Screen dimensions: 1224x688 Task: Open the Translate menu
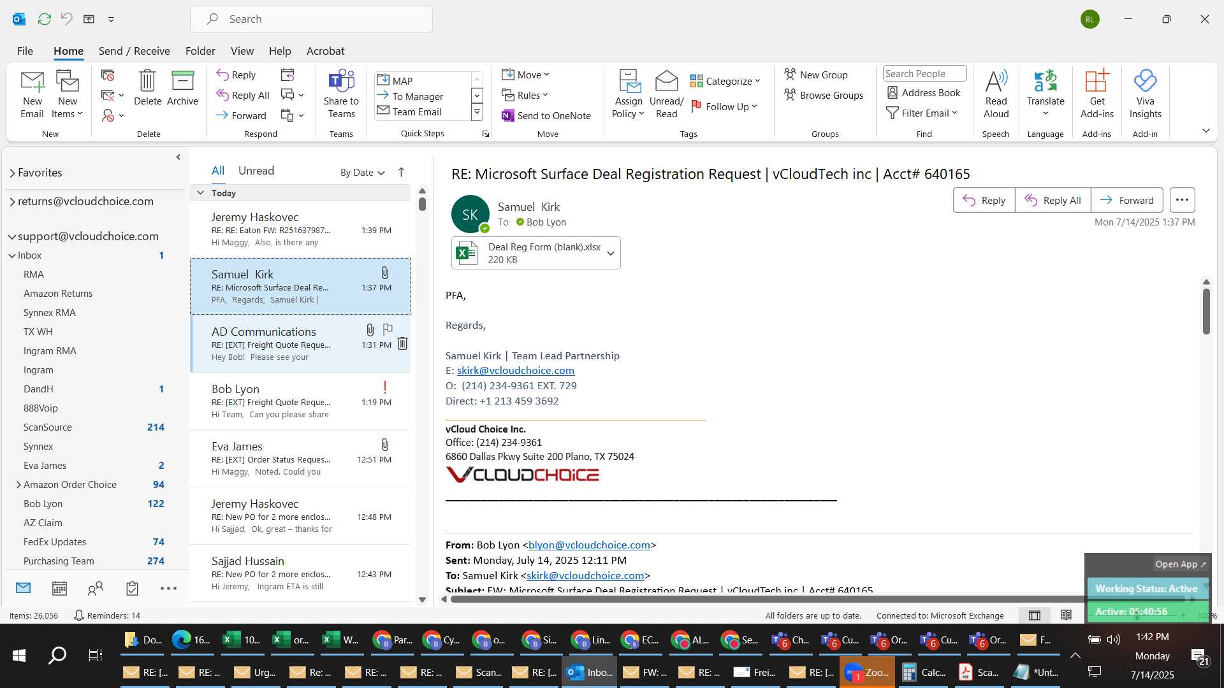pos(1045,94)
